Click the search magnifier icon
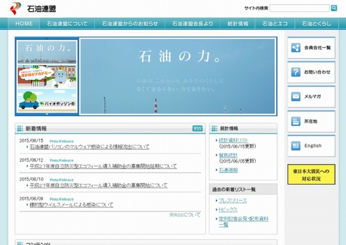Screen dimensions: 346x245 [334, 8]
